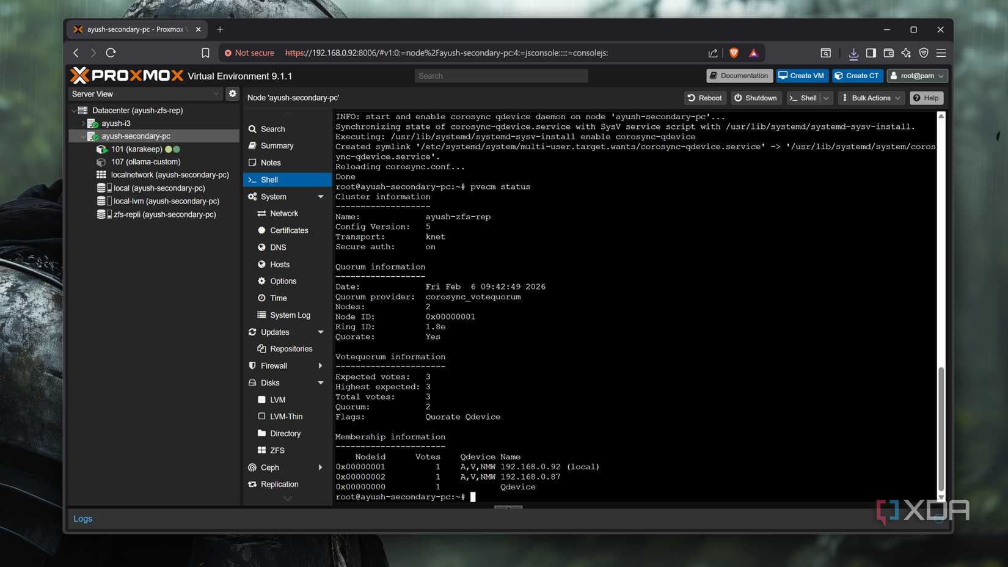Viewport: 1008px width, 567px height.
Task: Open a new browser tab
Action: pyautogui.click(x=220, y=29)
